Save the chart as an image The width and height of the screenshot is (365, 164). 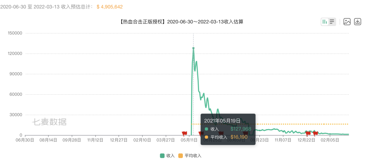[x=347, y=22]
